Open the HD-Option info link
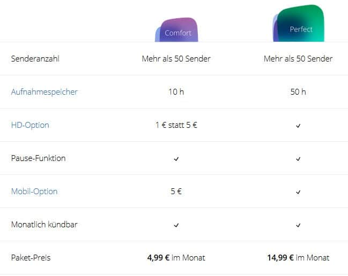Viewport: 348px width, 276px height. (30, 125)
